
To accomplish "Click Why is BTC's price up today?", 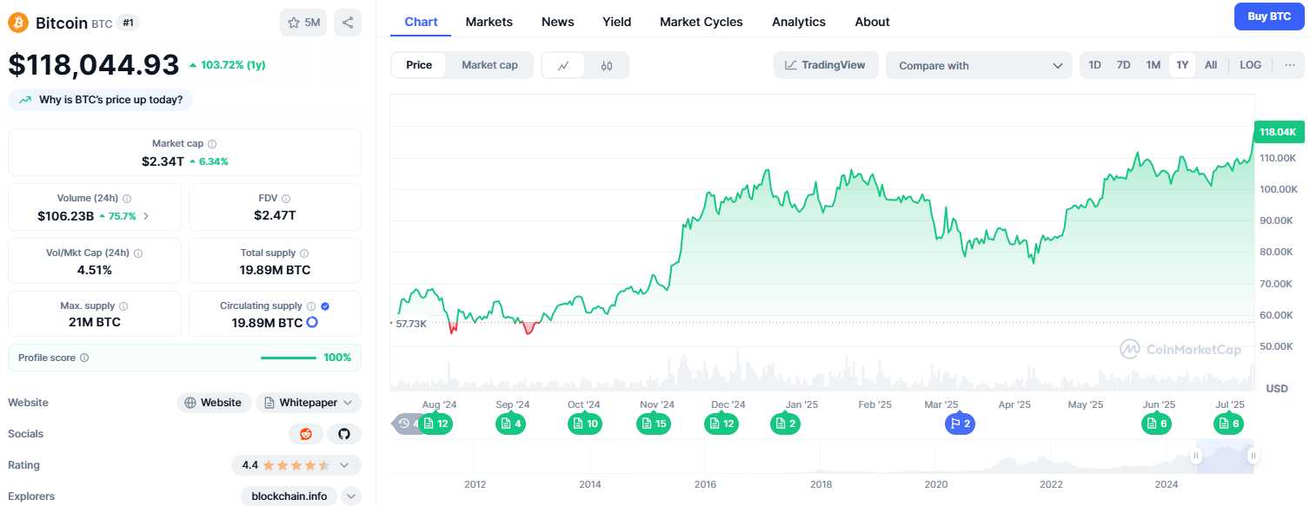I will pos(101,100).
